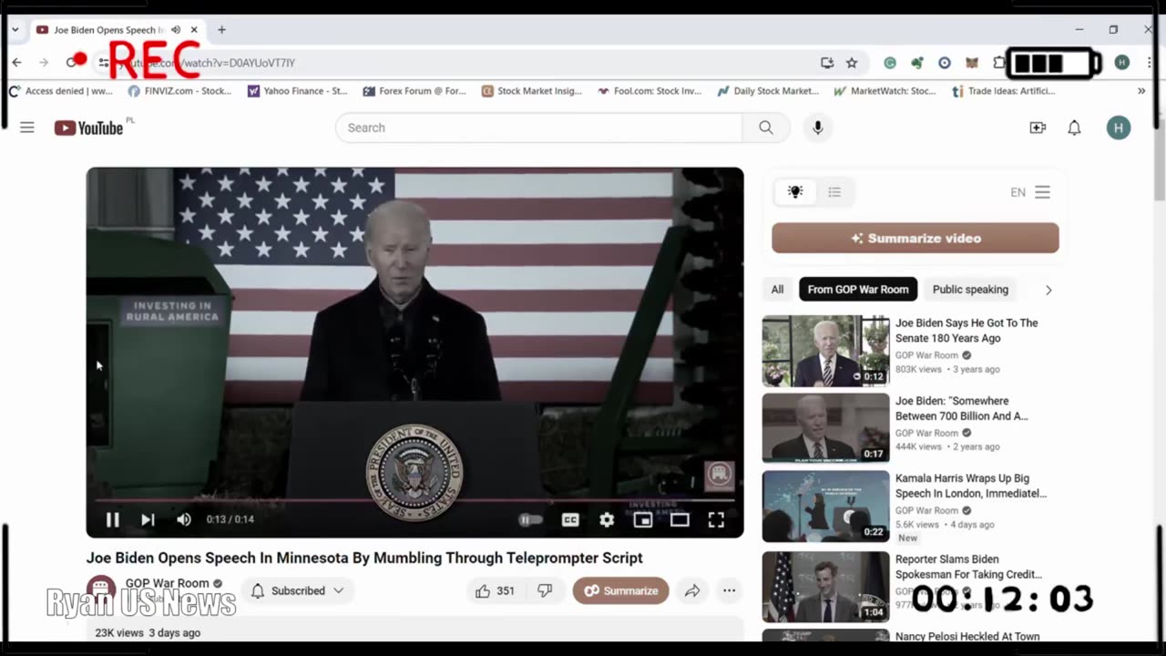Start voice search with microphone icon

tap(818, 128)
